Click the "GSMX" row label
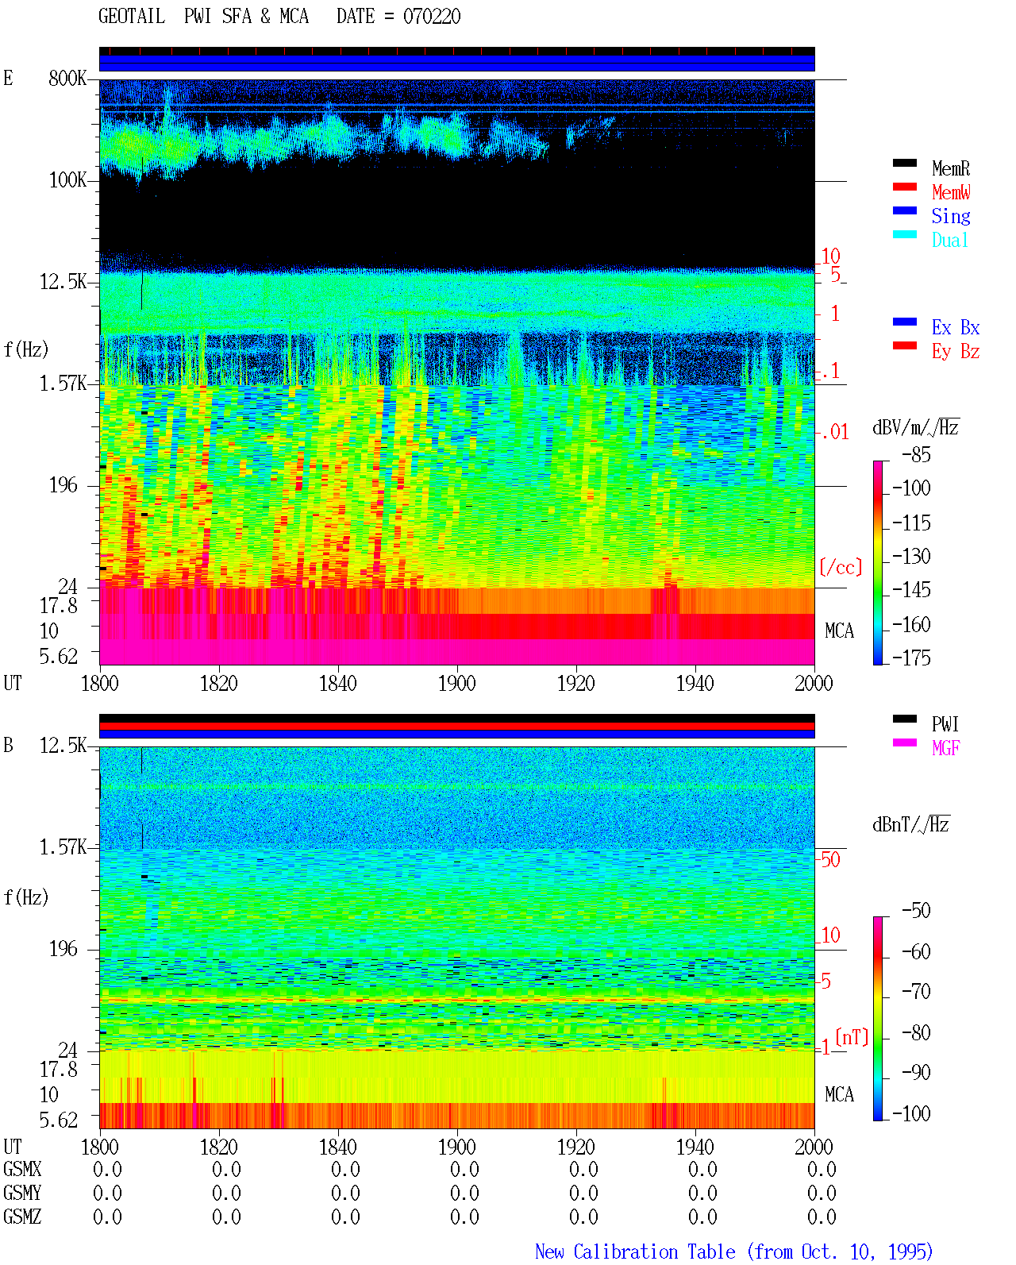Image resolution: width=1016 pixels, height=1265 pixels. pos(22,1170)
